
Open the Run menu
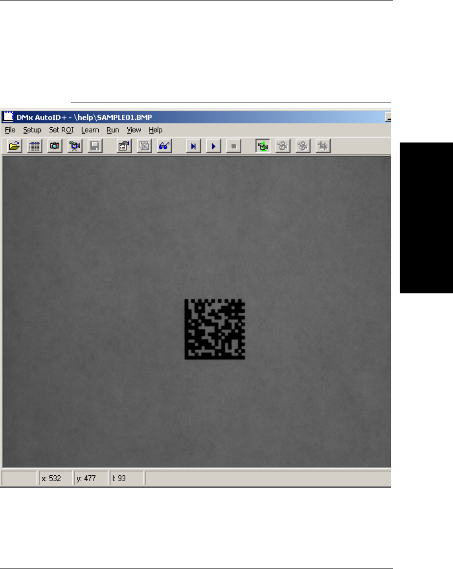click(x=113, y=130)
